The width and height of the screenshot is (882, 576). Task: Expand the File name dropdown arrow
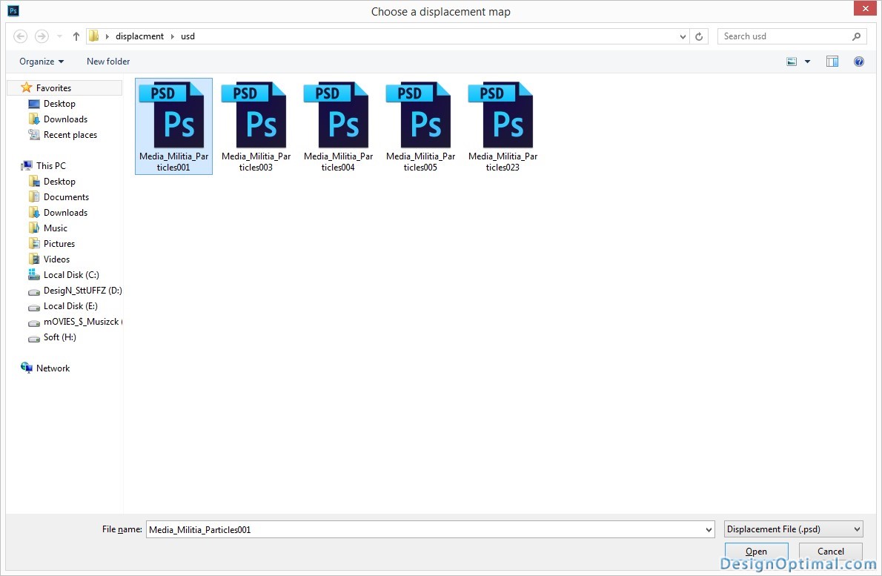709,529
